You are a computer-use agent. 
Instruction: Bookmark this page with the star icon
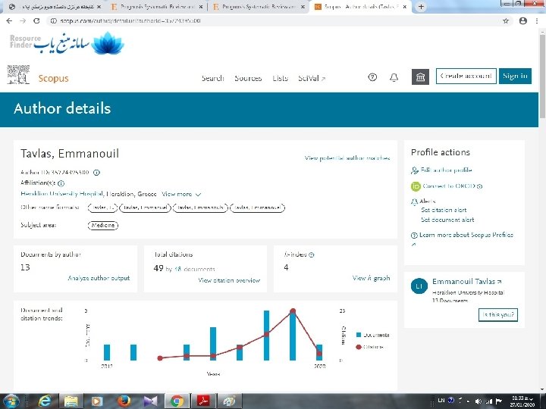[506, 21]
